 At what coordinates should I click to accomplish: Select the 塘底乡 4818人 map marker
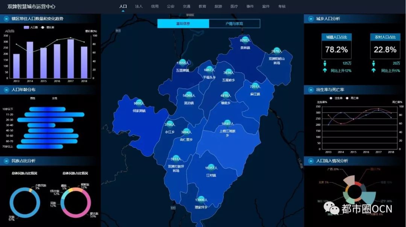(x=226, y=95)
